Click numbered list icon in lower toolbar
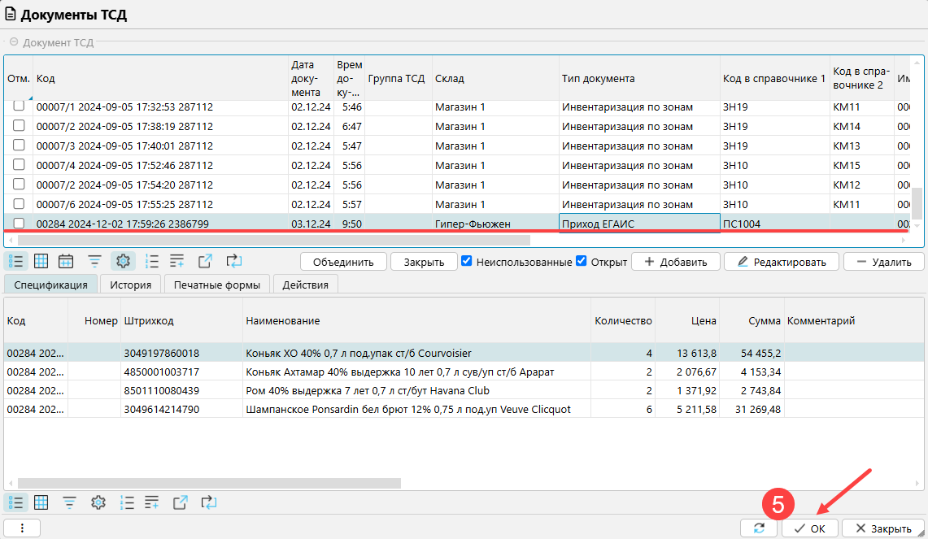The height and width of the screenshot is (539, 928). (126, 502)
